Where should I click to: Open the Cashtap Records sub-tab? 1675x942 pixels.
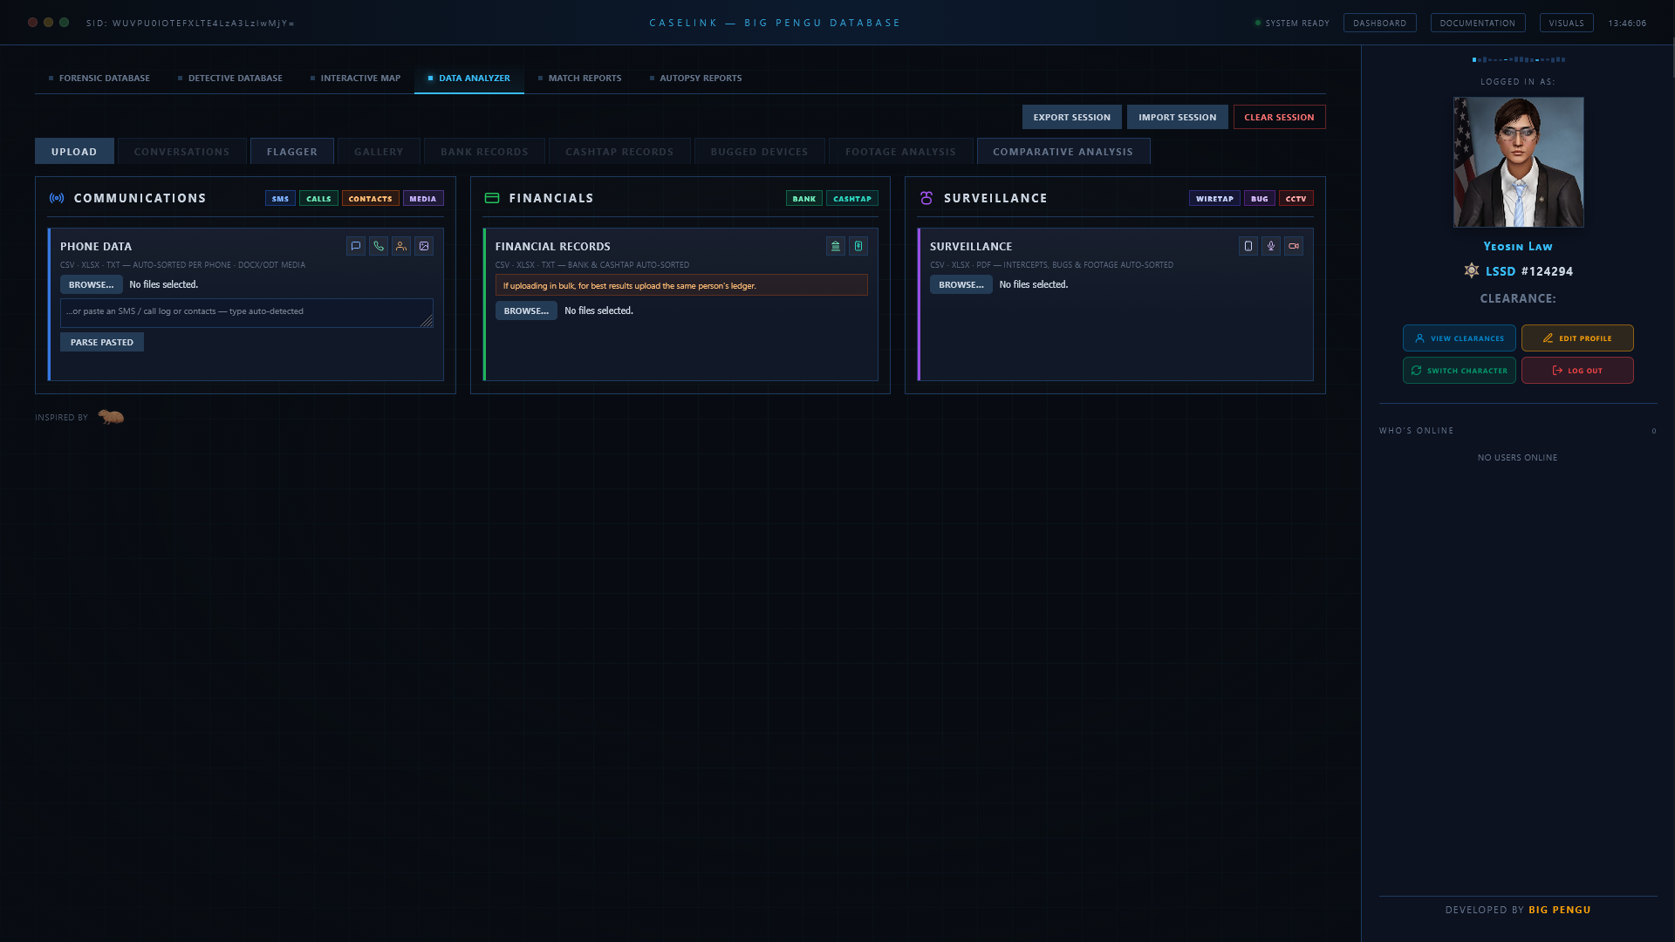click(x=619, y=152)
